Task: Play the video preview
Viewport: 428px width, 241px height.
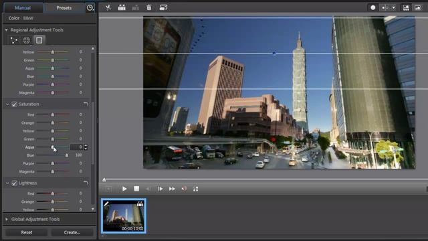Action: point(124,189)
